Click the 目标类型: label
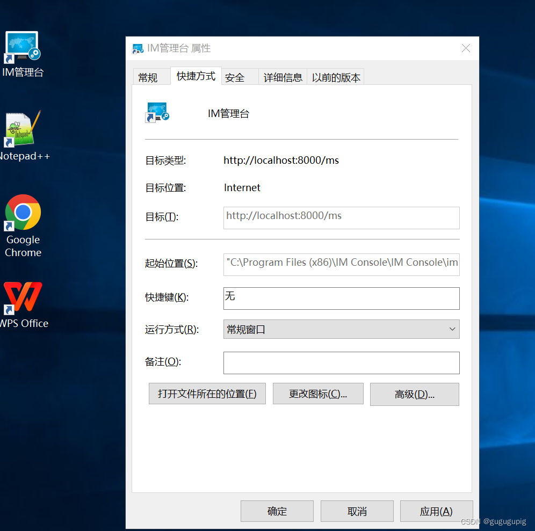 point(165,161)
